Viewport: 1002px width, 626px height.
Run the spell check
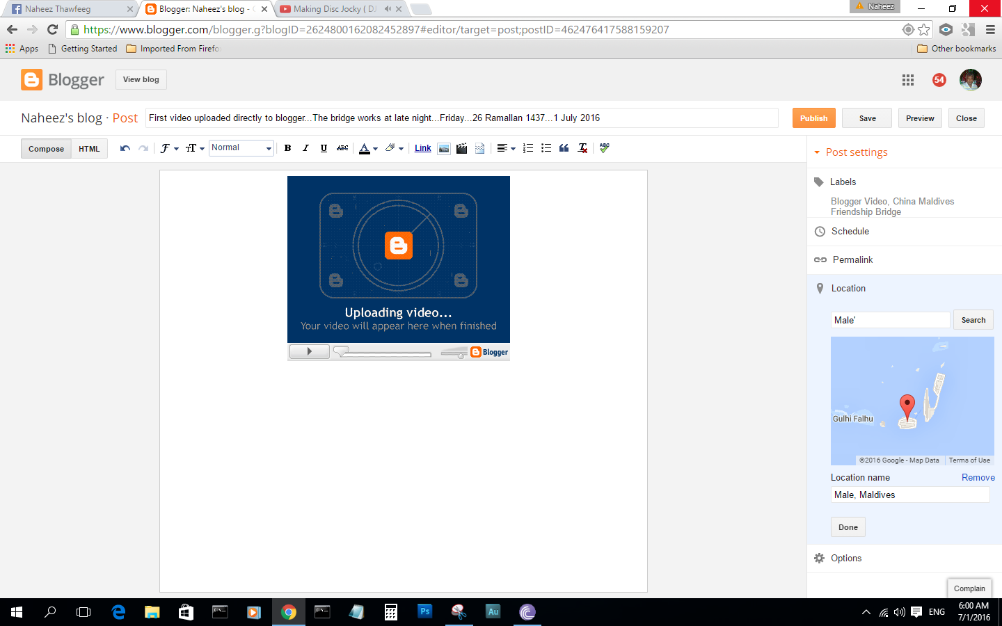tap(604, 148)
